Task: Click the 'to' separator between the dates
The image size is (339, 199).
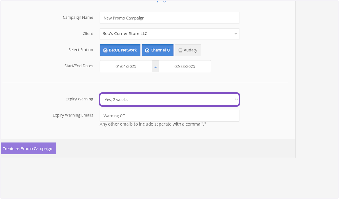Action: [x=155, y=66]
